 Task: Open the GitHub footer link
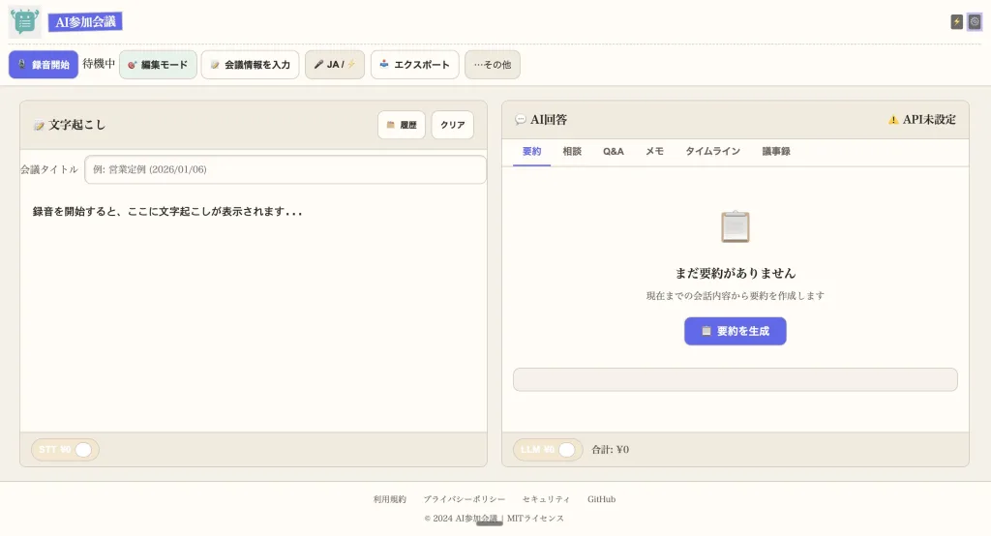(x=601, y=499)
